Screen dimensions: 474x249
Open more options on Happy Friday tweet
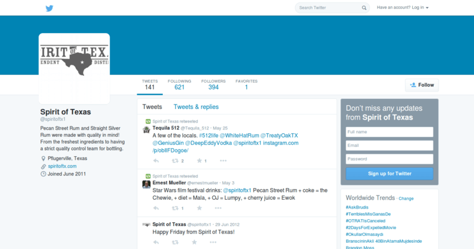coord(213,242)
